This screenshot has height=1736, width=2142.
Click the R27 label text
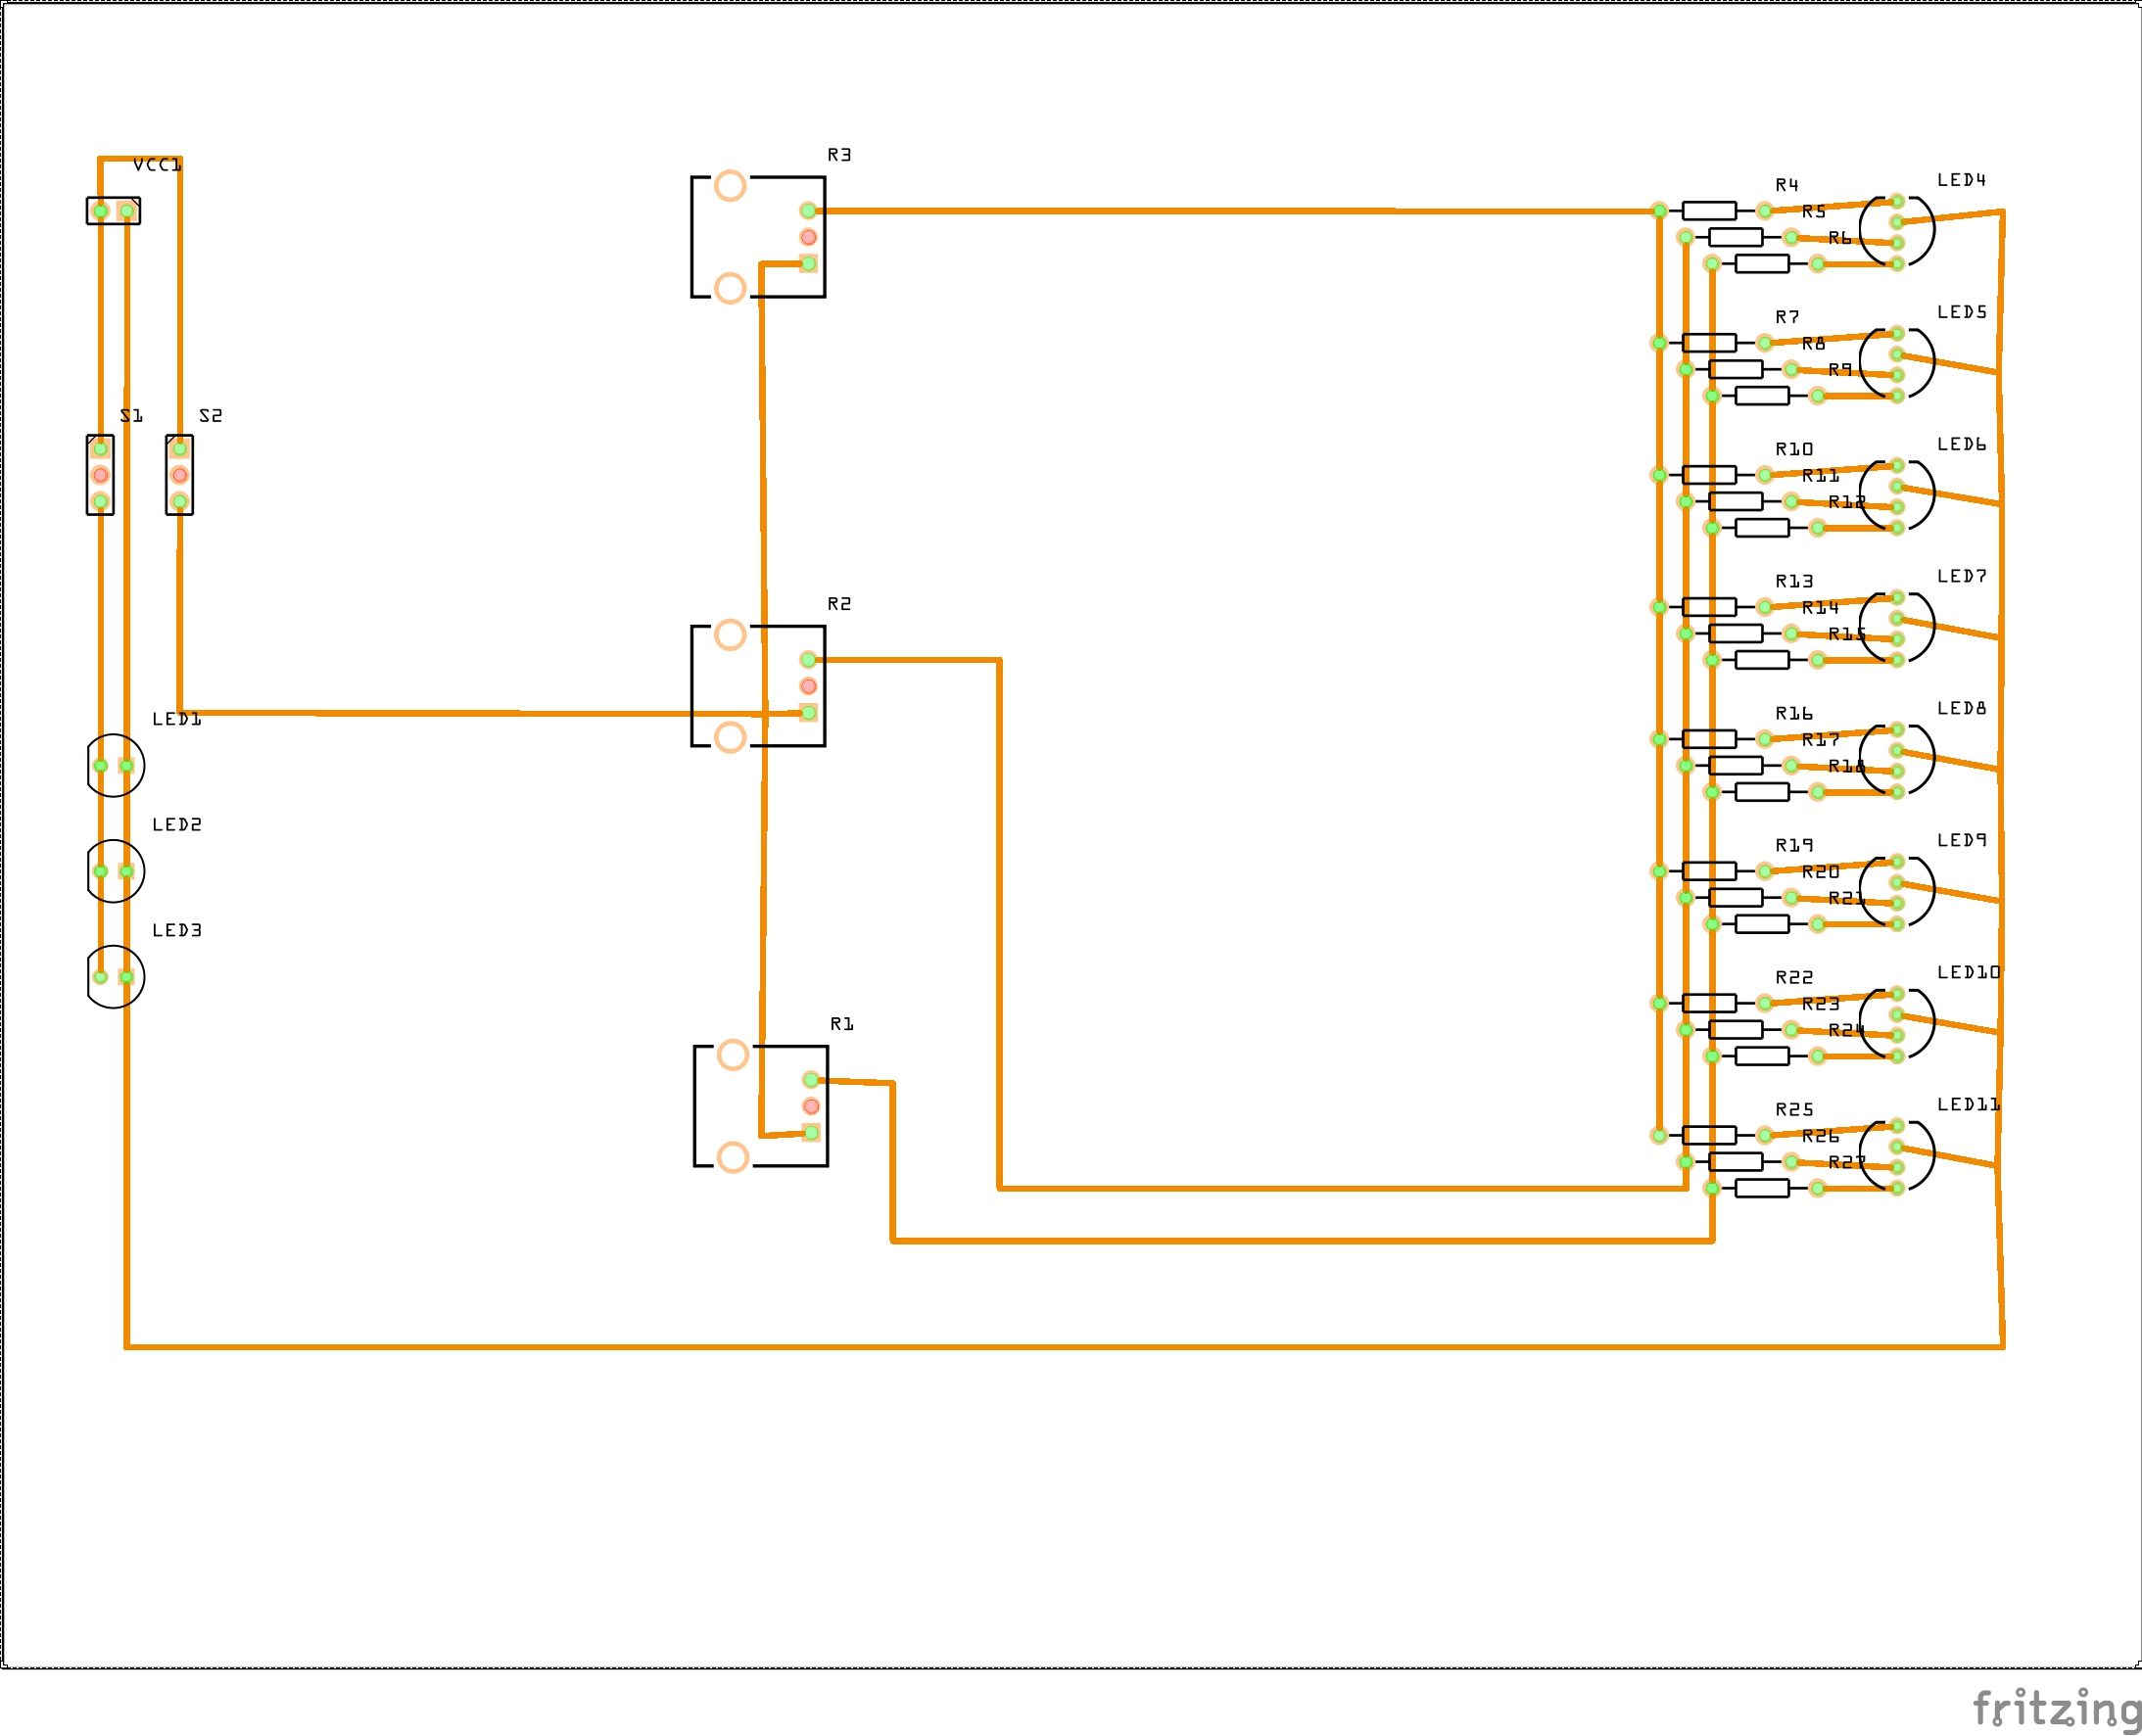(x=1847, y=1162)
